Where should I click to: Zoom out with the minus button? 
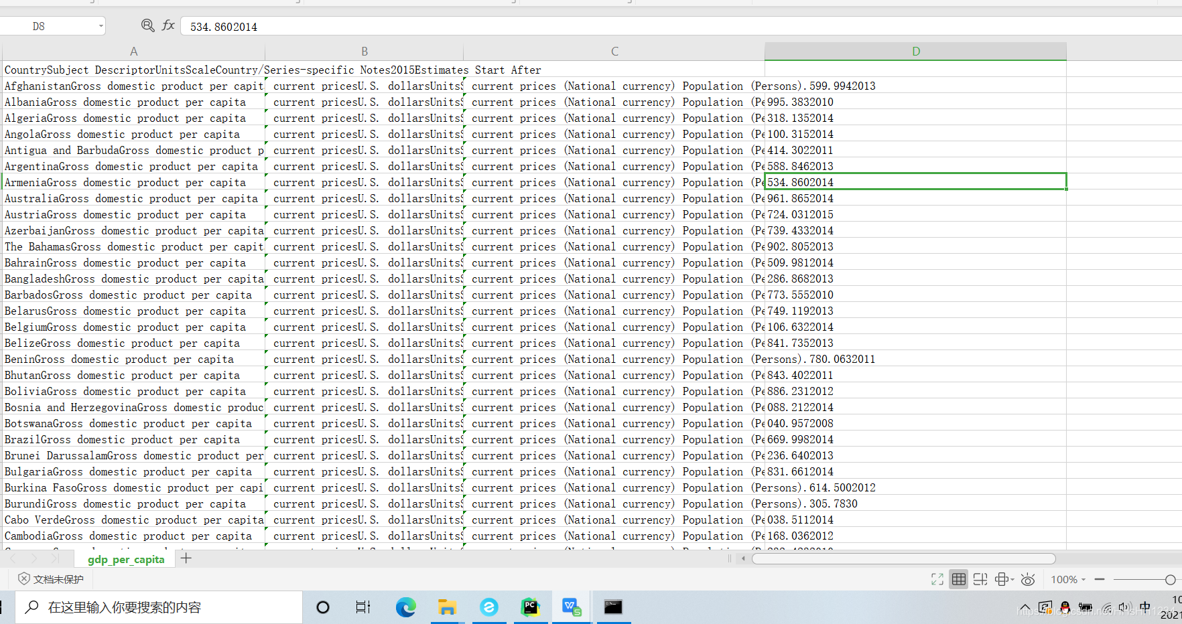pyautogui.click(x=1100, y=579)
